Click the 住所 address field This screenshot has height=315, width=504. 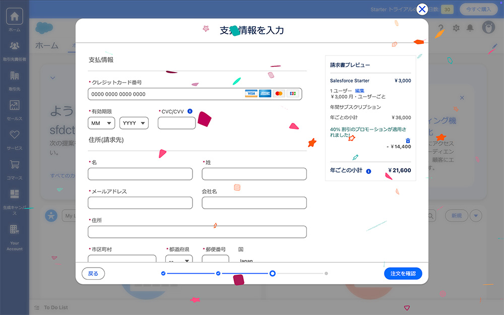198,232
